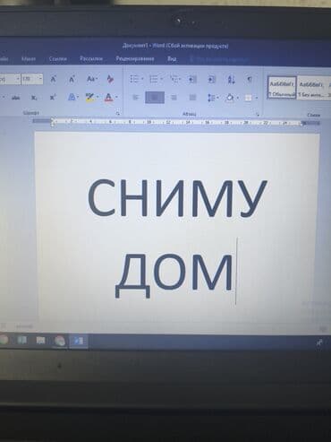Image resolution: width=331 pixels, height=442 pixels.
Task: Click the Multilevel List icon
Action: click(x=173, y=79)
